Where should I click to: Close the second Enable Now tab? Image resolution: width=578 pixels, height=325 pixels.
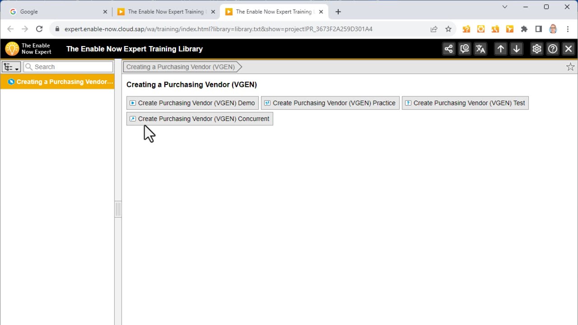click(x=213, y=12)
